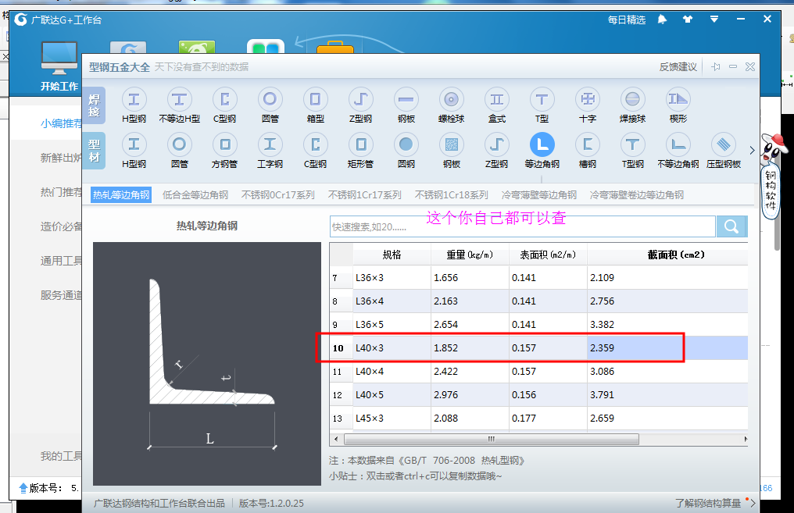Choose the welded 钢板 icon
This screenshot has height=513, width=794.
[406, 99]
